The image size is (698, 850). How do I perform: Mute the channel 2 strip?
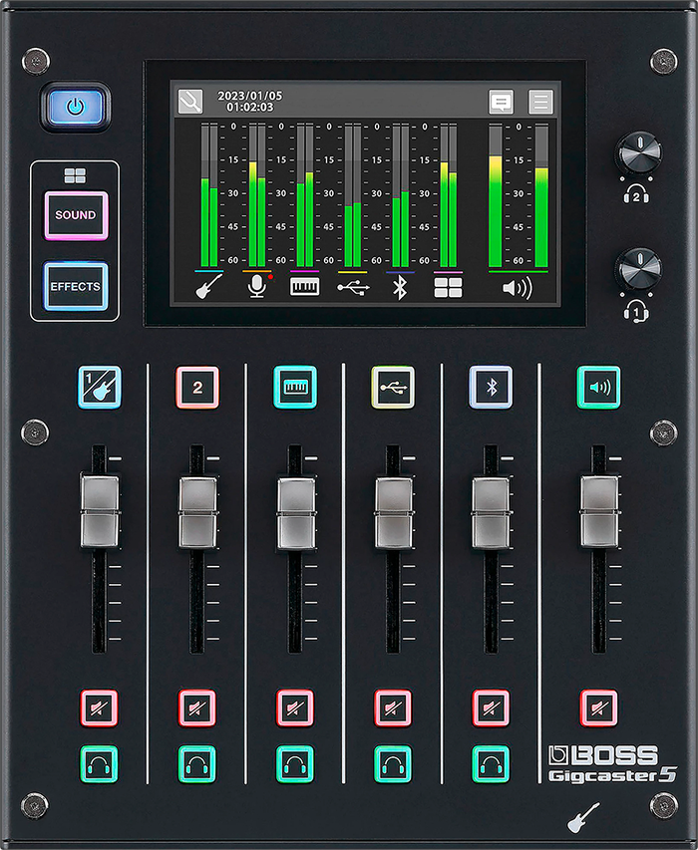[197, 708]
